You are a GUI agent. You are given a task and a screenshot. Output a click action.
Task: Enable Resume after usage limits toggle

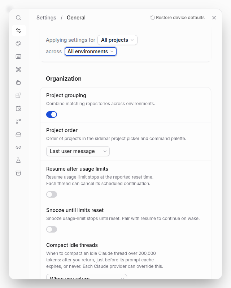52,194
